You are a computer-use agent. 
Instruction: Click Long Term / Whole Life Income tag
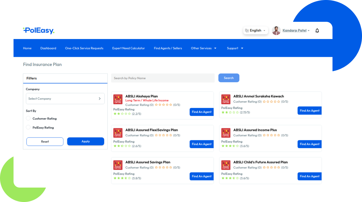click(x=147, y=100)
